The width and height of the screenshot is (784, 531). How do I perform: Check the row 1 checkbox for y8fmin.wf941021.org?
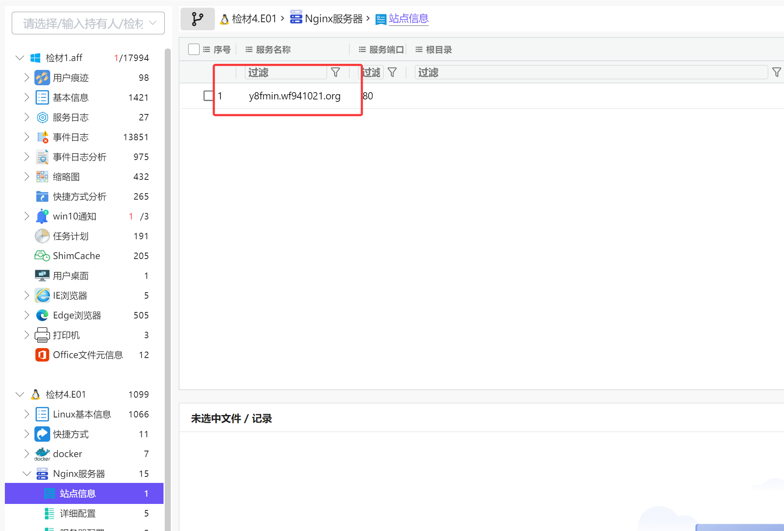208,96
